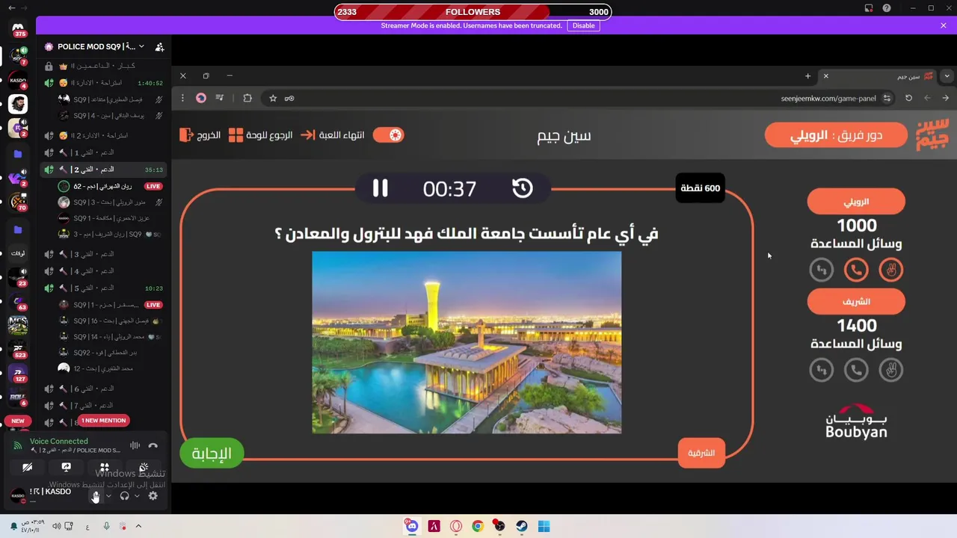Use الرويلي team's swap lifeline
Viewport: 957px width, 538px height.
click(x=822, y=270)
